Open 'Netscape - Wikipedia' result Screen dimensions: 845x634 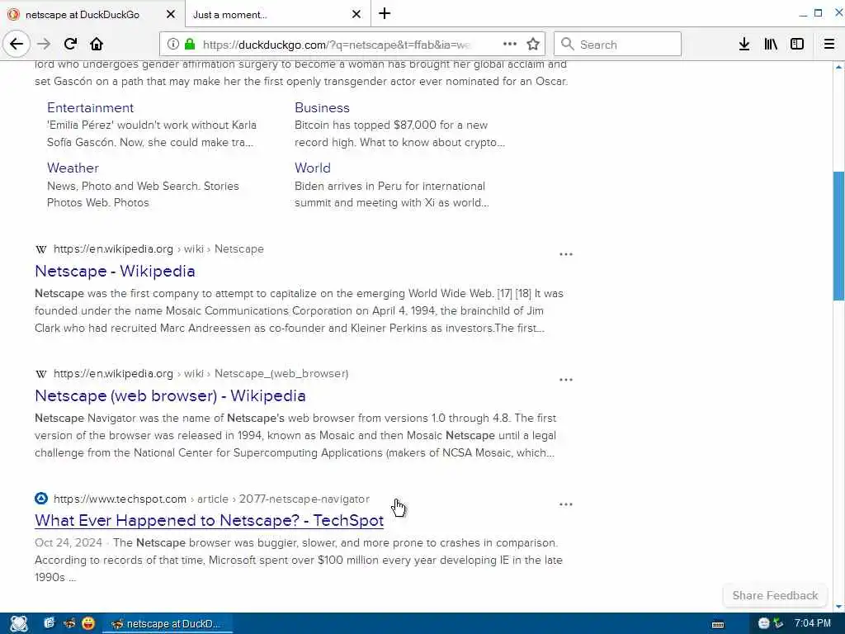click(115, 271)
